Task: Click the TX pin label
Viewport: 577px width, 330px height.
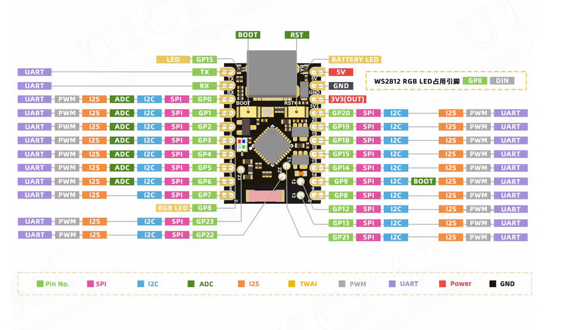Action: tap(205, 72)
